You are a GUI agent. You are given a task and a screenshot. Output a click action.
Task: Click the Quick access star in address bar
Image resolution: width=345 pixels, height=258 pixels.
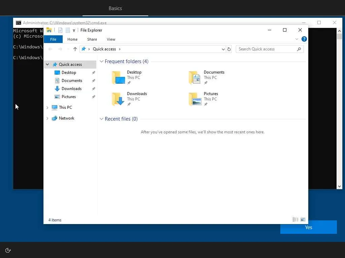tap(84, 49)
